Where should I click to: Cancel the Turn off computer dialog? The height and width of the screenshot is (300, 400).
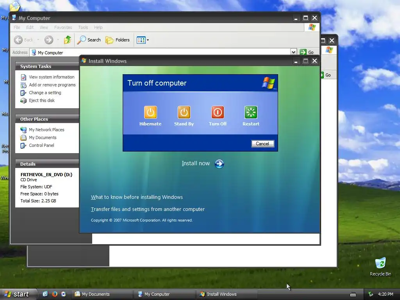262,144
